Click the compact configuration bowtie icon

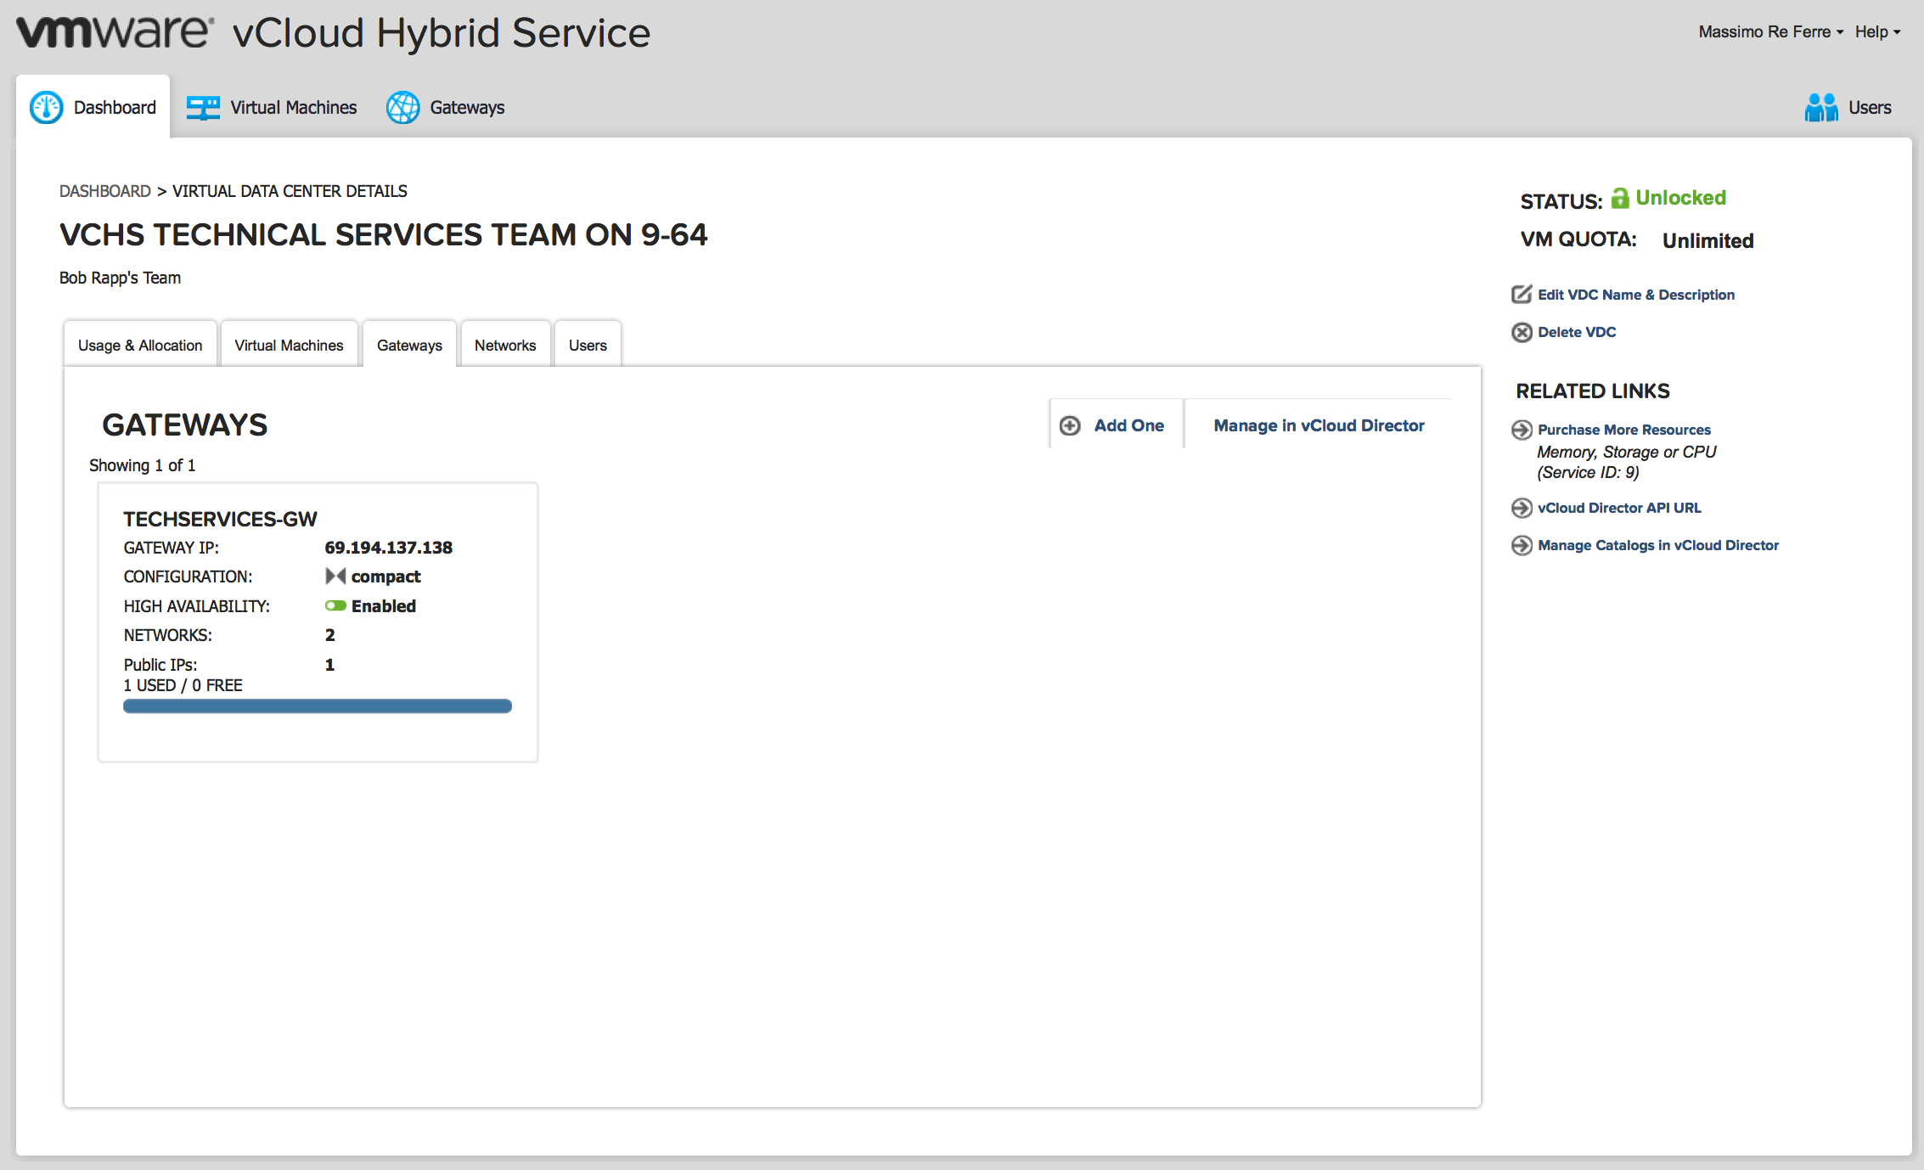tap(335, 577)
